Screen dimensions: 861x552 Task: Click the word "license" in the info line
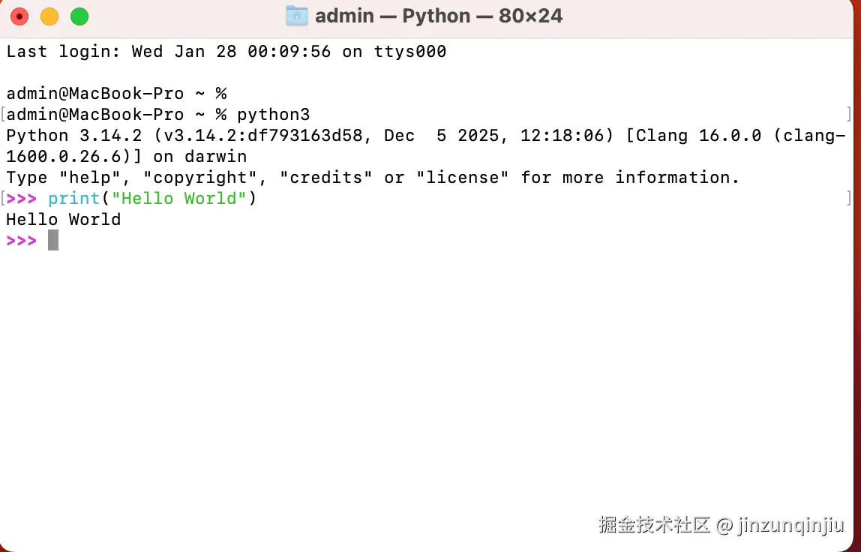462,178
